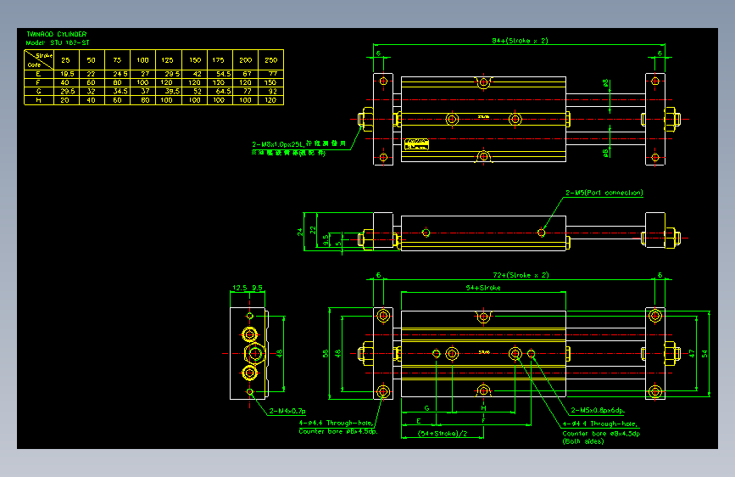Click the (54+Stroke)/2 dimension label
The image size is (735, 477).
(x=443, y=434)
